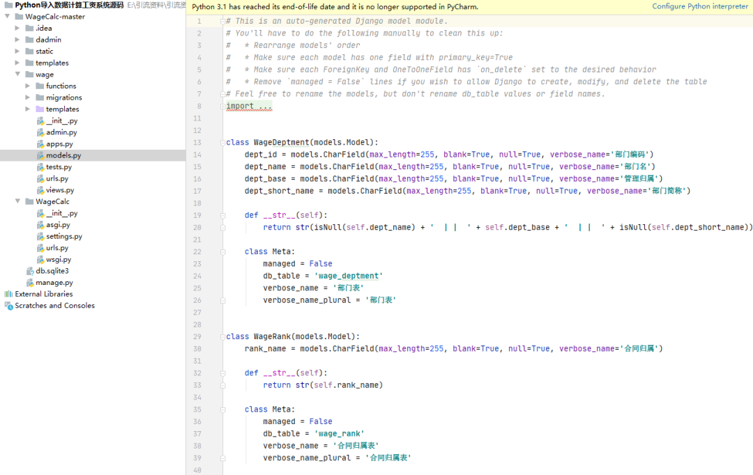This screenshot has width=753, height=475.
Task: Click line number 14 in the gutter
Action: point(197,155)
